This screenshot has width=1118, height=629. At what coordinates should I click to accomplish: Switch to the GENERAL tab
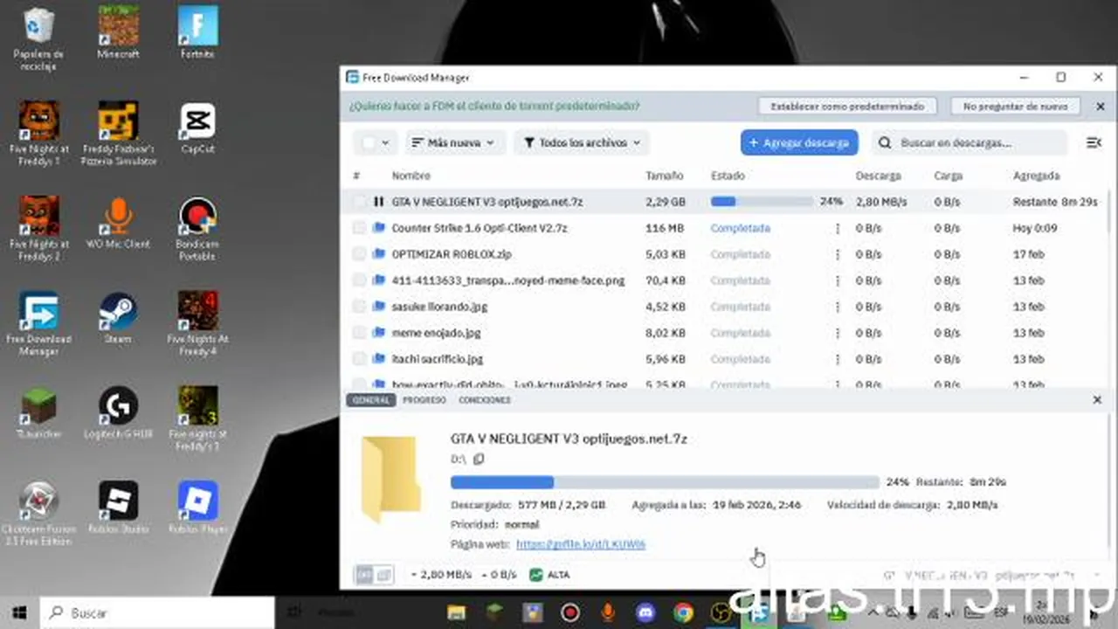(x=371, y=400)
